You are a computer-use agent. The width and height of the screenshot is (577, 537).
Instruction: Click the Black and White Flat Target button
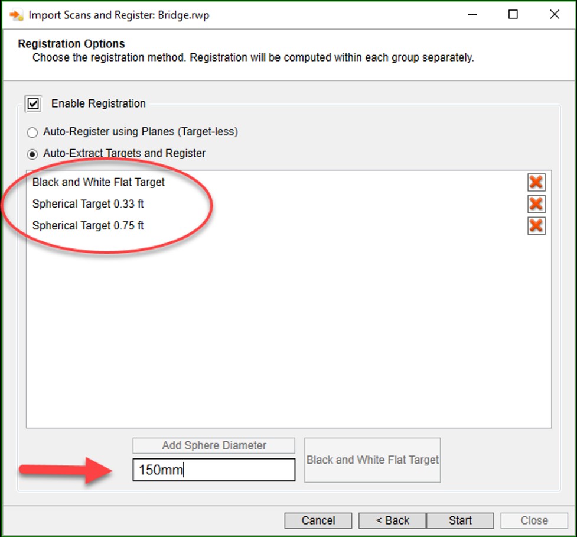[x=373, y=460]
